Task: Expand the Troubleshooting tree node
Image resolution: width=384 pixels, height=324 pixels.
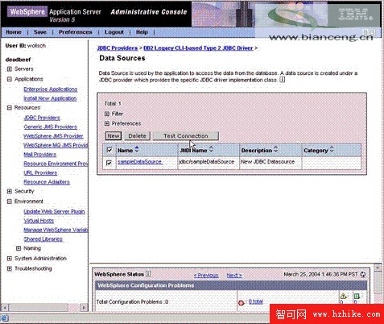Action: [x=10, y=268]
